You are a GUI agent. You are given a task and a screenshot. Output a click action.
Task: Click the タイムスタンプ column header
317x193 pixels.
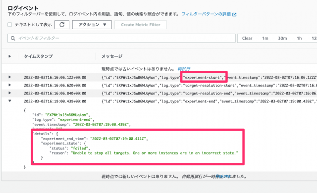coord(38,56)
